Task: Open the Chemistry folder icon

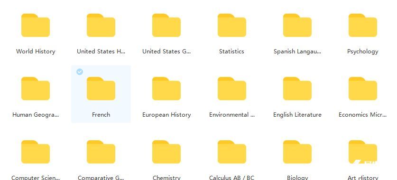Action: (166, 152)
